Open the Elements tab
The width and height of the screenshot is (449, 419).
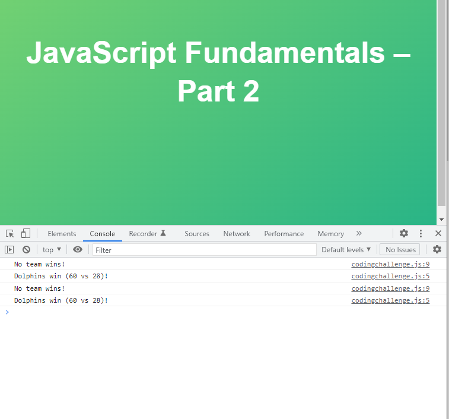(x=62, y=234)
